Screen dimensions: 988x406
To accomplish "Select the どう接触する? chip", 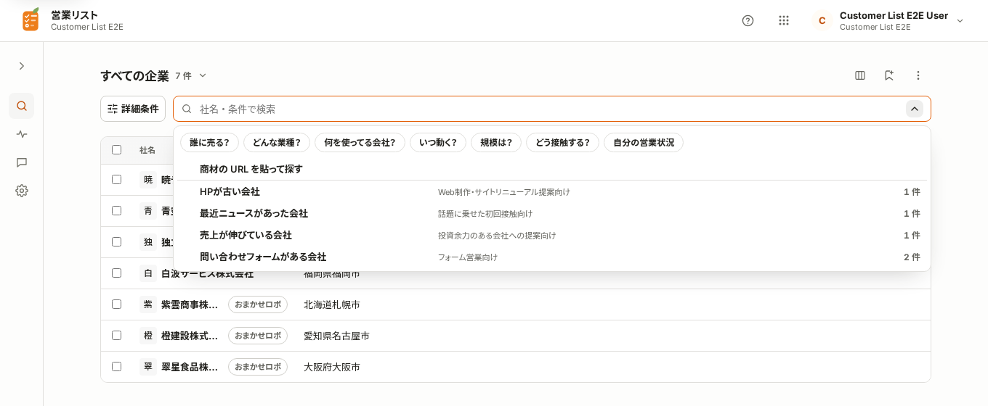I will coord(562,143).
